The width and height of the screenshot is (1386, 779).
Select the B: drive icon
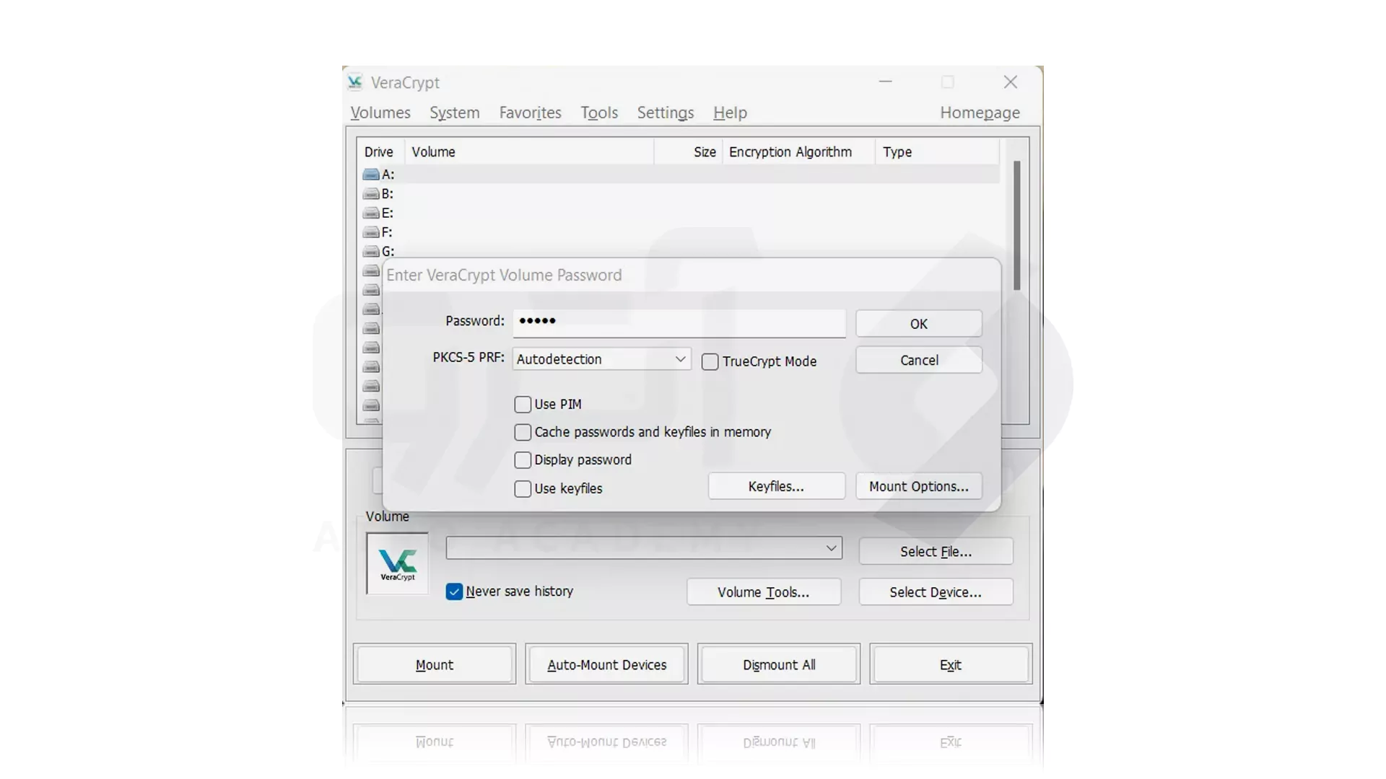click(x=371, y=194)
